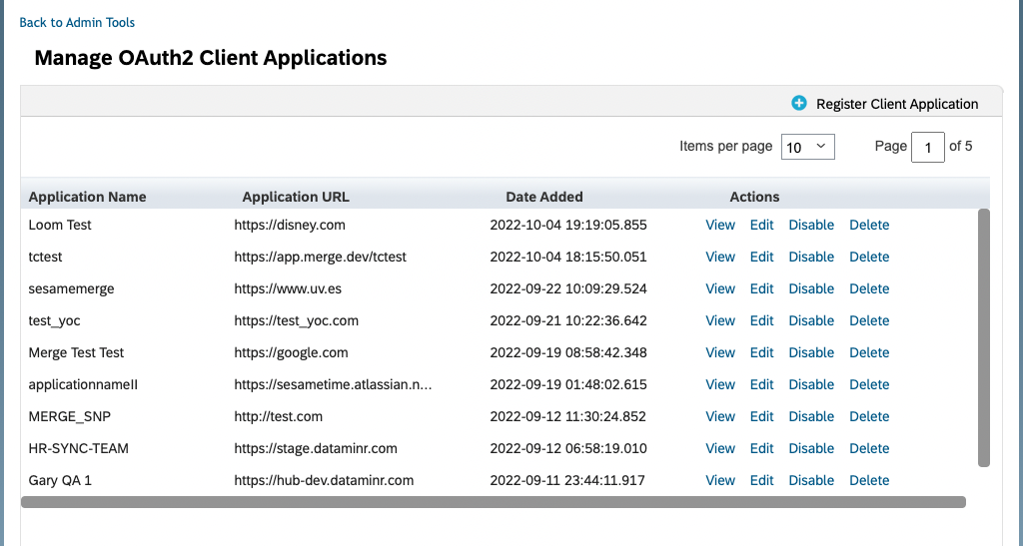Click the Date Added column header
The width and height of the screenshot is (1023, 546).
coord(543,197)
